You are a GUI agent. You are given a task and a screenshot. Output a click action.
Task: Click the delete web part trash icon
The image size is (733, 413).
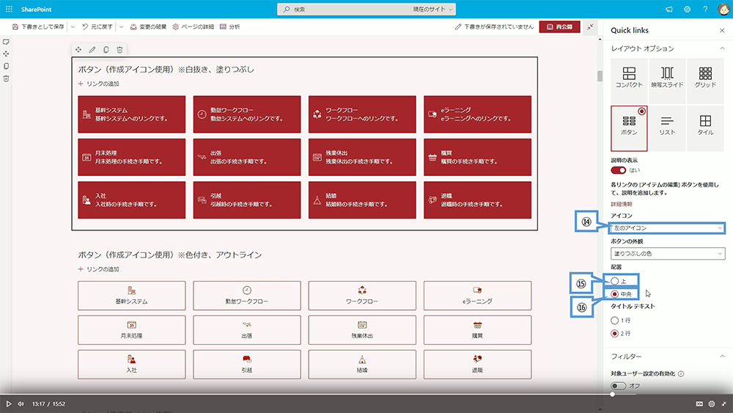(119, 50)
